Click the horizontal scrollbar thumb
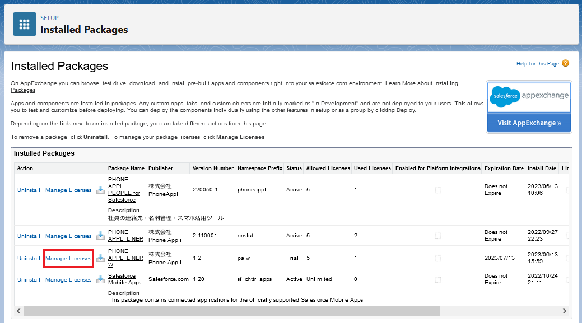The height and width of the screenshot is (323, 582). coord(231,311)
